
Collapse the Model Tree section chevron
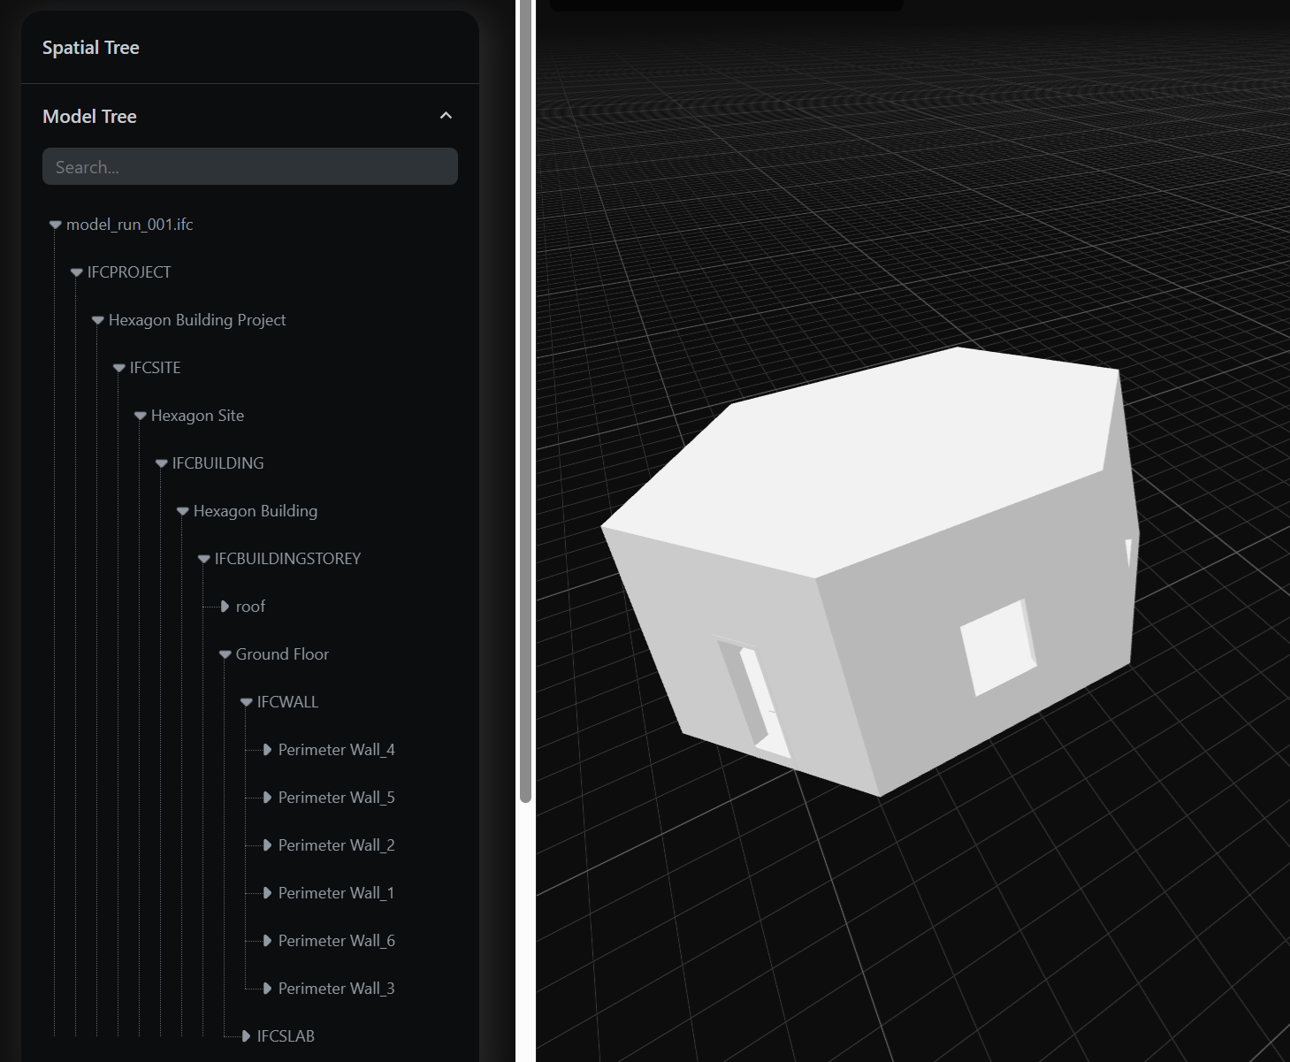(446, 116)
